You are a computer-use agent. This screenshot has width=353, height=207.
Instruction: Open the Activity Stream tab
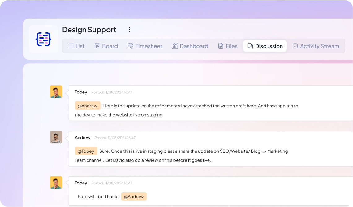[316, 46]
